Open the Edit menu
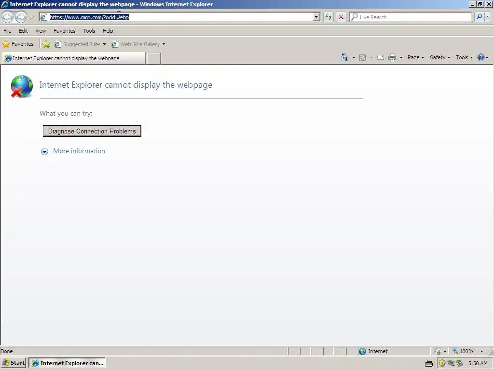 [x=23, y=31]
